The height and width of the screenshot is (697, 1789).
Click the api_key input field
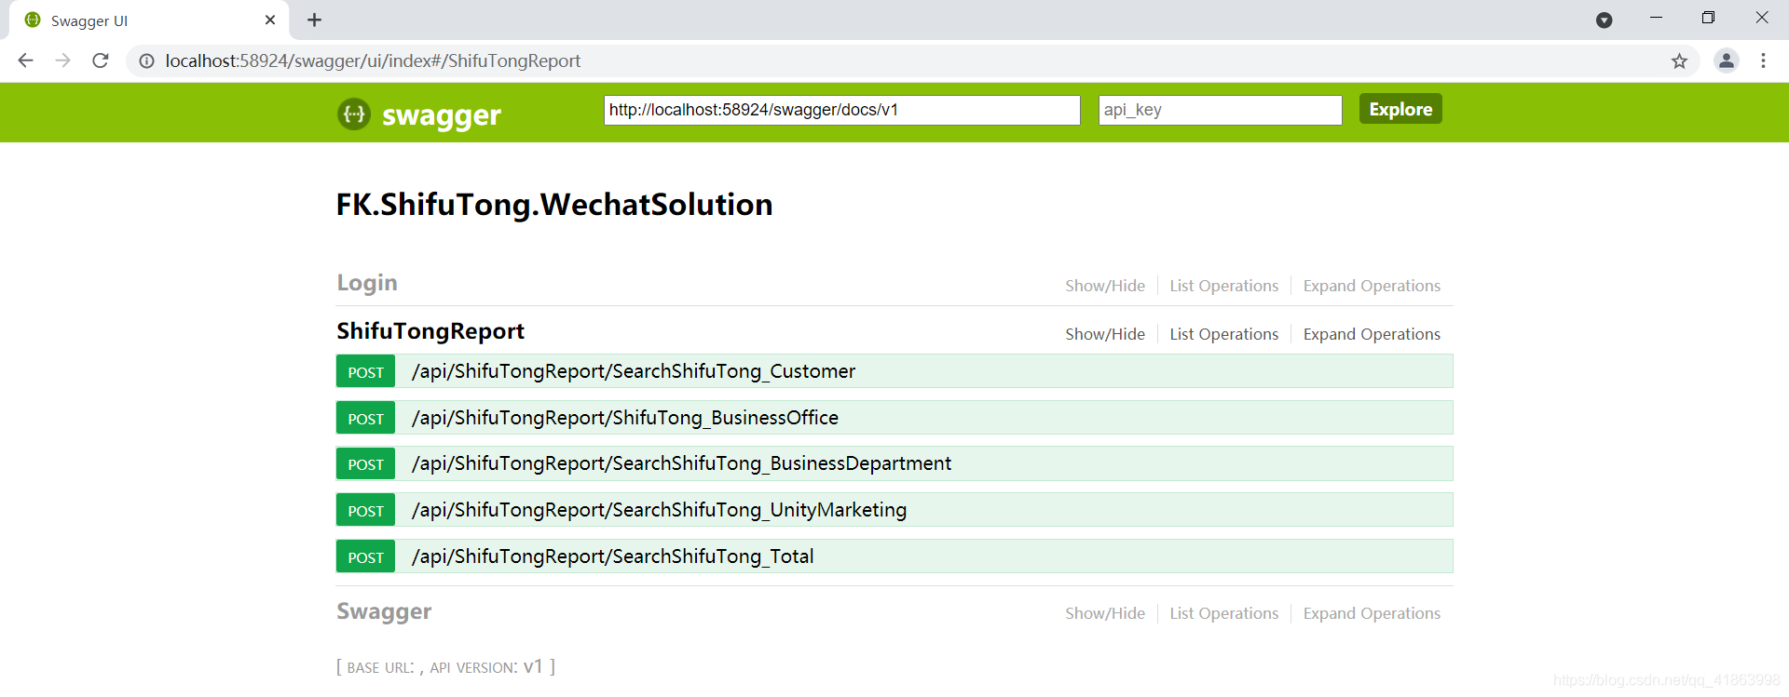click(x=1220, y=110)
